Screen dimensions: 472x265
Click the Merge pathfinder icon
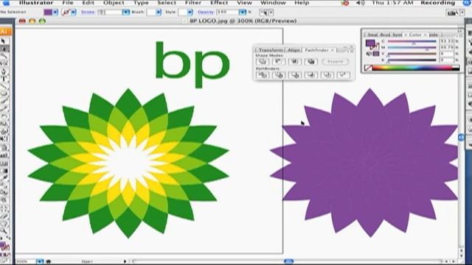(295, 75)
